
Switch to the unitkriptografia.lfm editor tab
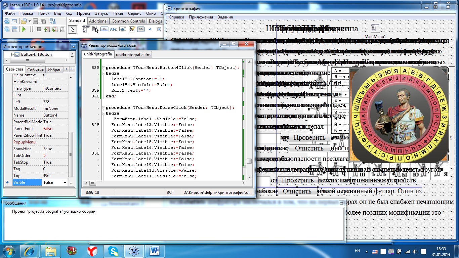[x=133, y=54]
